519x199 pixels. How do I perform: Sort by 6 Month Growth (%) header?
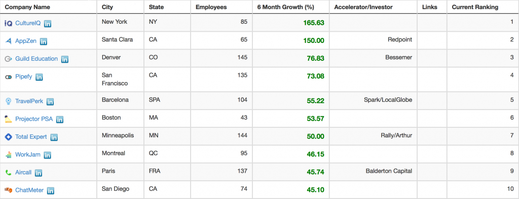coord(286,7)
